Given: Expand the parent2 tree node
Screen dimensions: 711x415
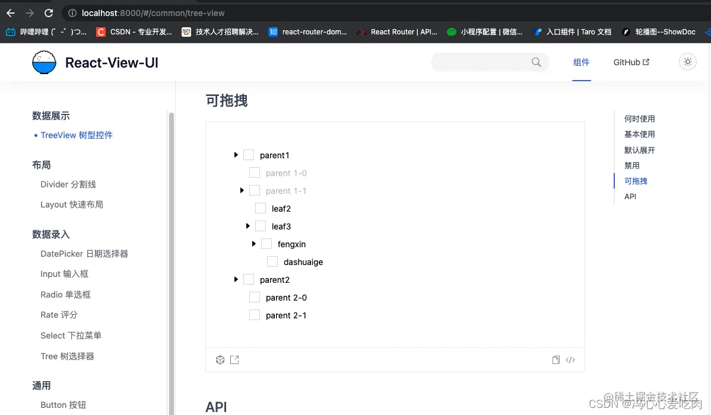Looking at the screenshot, I should (236, 279).
